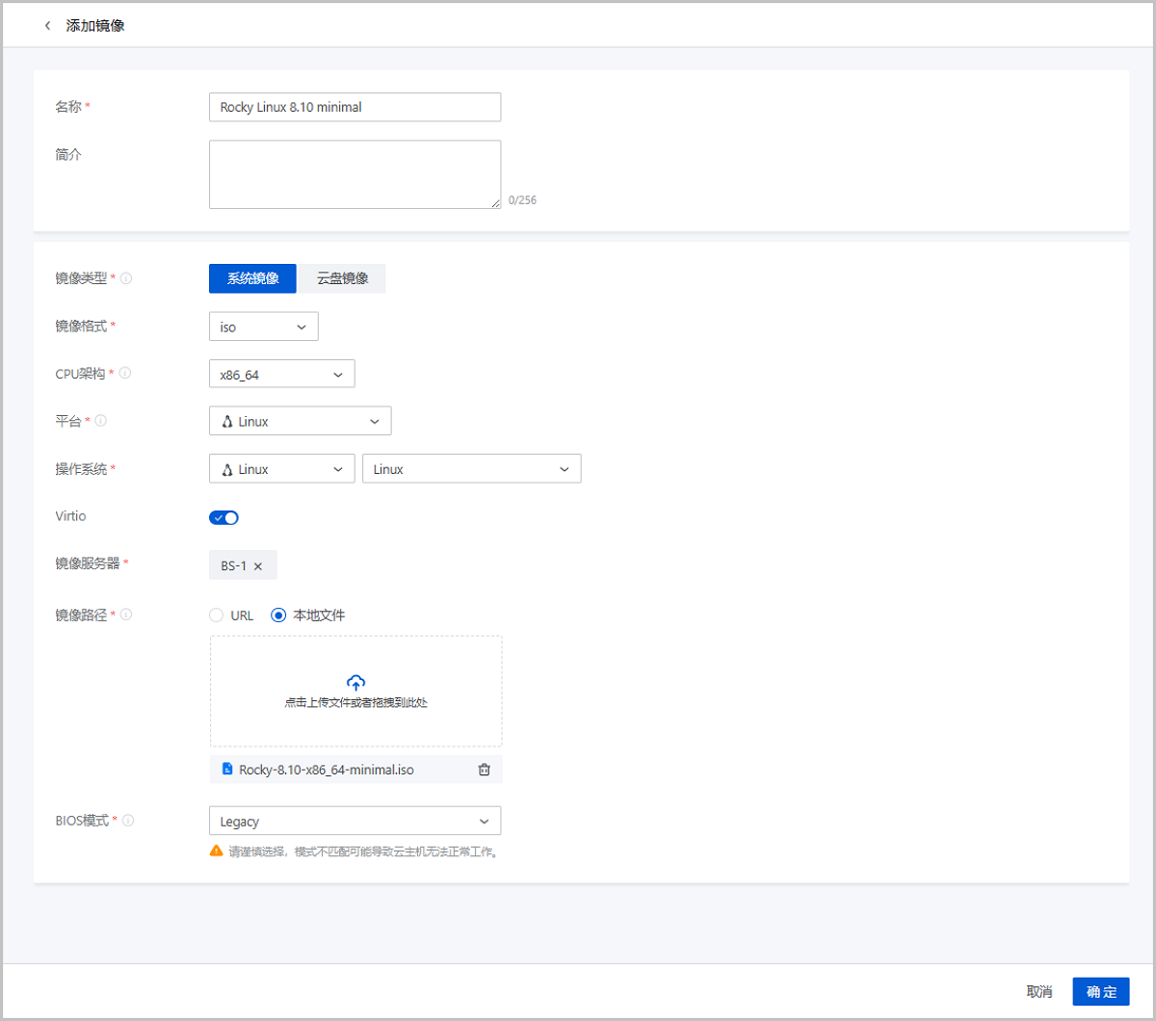Toggle the Virtio switch off
Screen dimensions: 1156x1021
[x=223, y=517]
